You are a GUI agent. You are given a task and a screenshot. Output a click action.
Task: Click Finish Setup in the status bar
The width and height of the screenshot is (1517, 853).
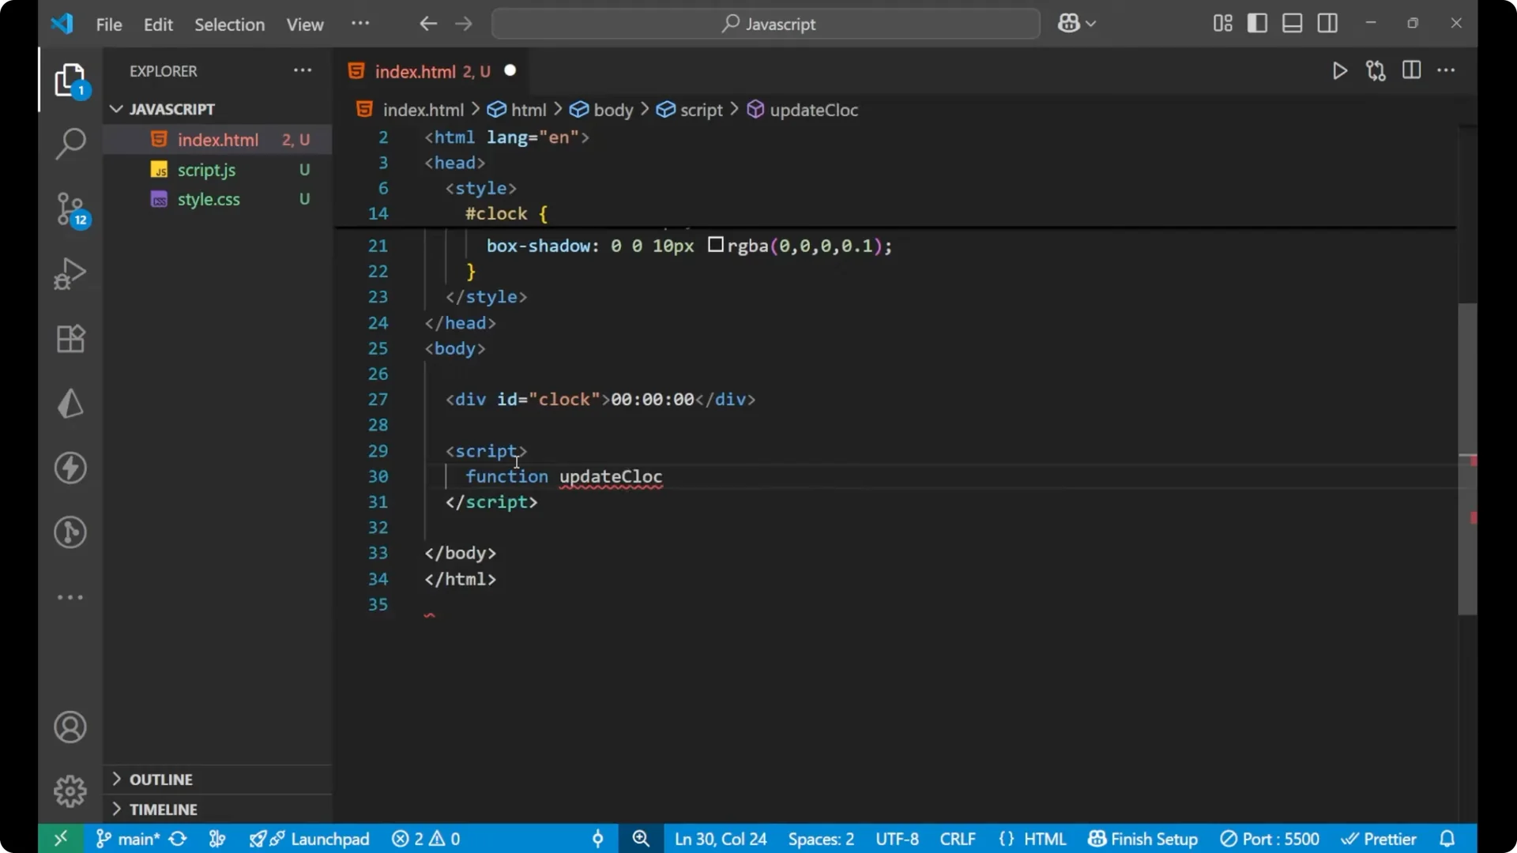(x=1142, y=839)
